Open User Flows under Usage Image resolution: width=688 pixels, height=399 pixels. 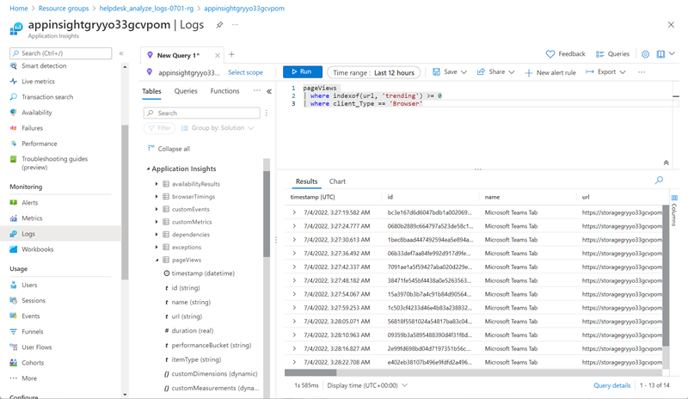37,347
